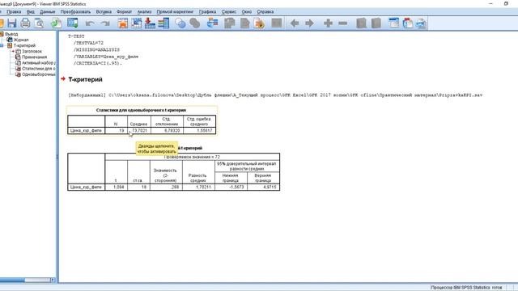
Task: Click the mean difference 1,70211 cell
Action: pyautogui.click(x=198, y=187)
